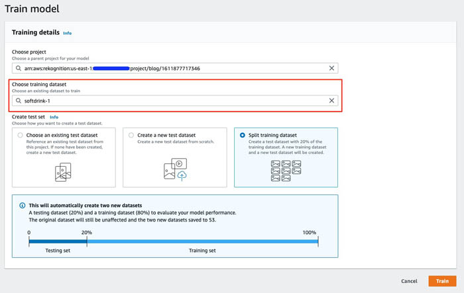Viewport: 464px width, 293px height.
Task: Open the Info link next to Create test set
Action: (x=54, y=117)
